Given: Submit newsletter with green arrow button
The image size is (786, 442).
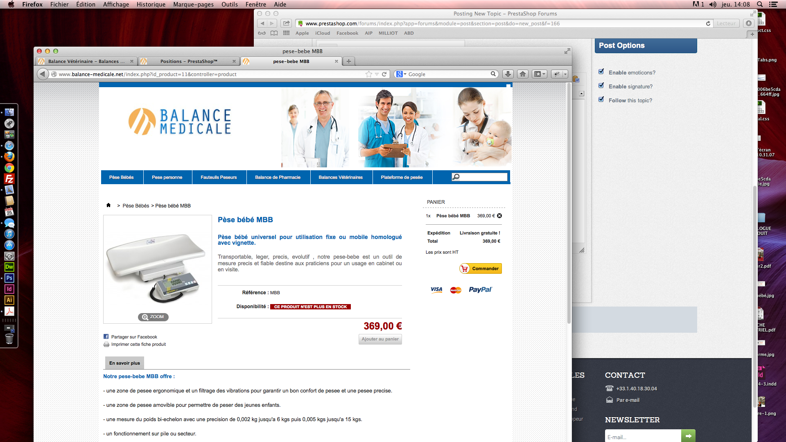Looking at the screenshot, I should point(688,436).
